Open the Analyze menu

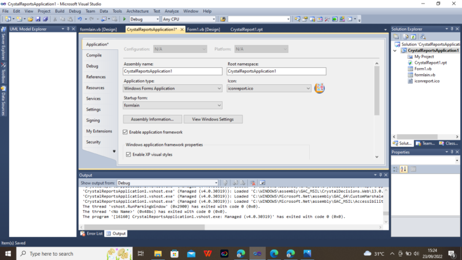[x=171, y=11]
